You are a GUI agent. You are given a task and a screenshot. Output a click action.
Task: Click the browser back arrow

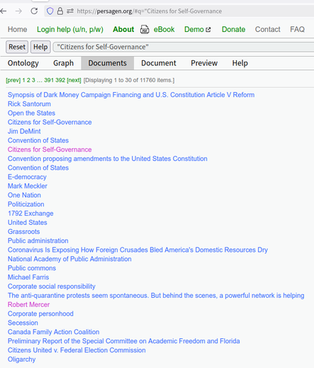(x=3, y=11)
